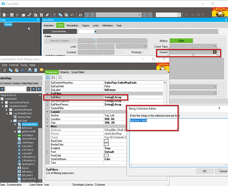
Task: Click the BackColor color swatch
Action: pyautogui.click(x=106, y=141)
